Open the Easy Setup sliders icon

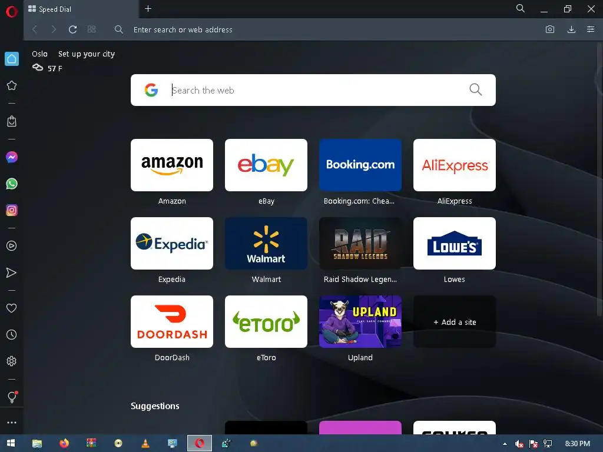click(x=591, y=29)
